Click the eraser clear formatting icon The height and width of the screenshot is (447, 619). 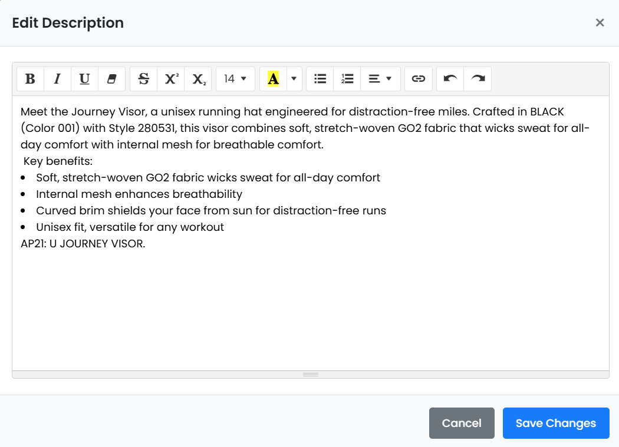[x=111, y=79]
